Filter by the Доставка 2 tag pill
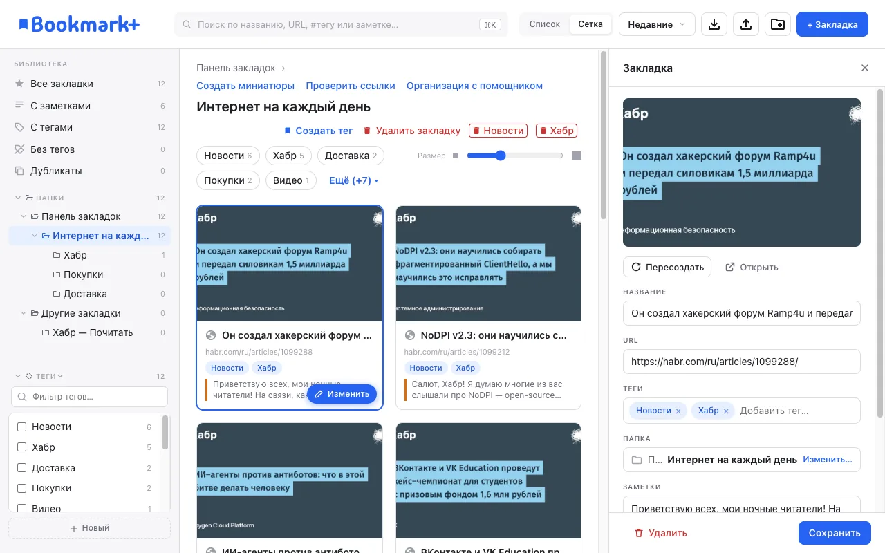This screenshot has height=553, width=885. tap(351, 156)
